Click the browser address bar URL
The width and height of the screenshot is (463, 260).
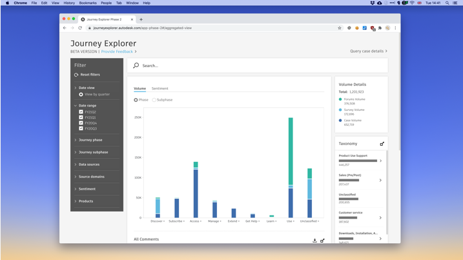pyautogui.click(x=142, y=28)
